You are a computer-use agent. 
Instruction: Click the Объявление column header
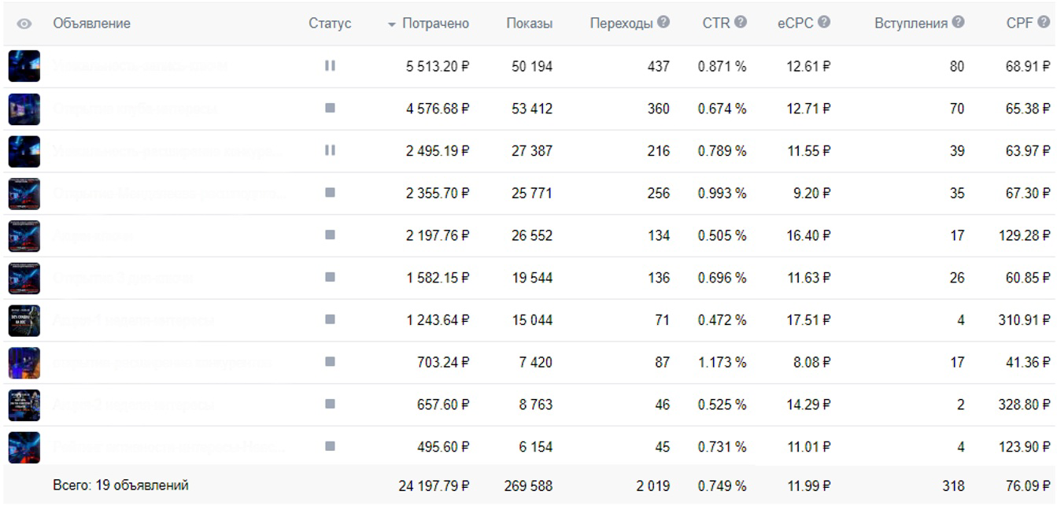pyautogui.click(x=92, y=24)
